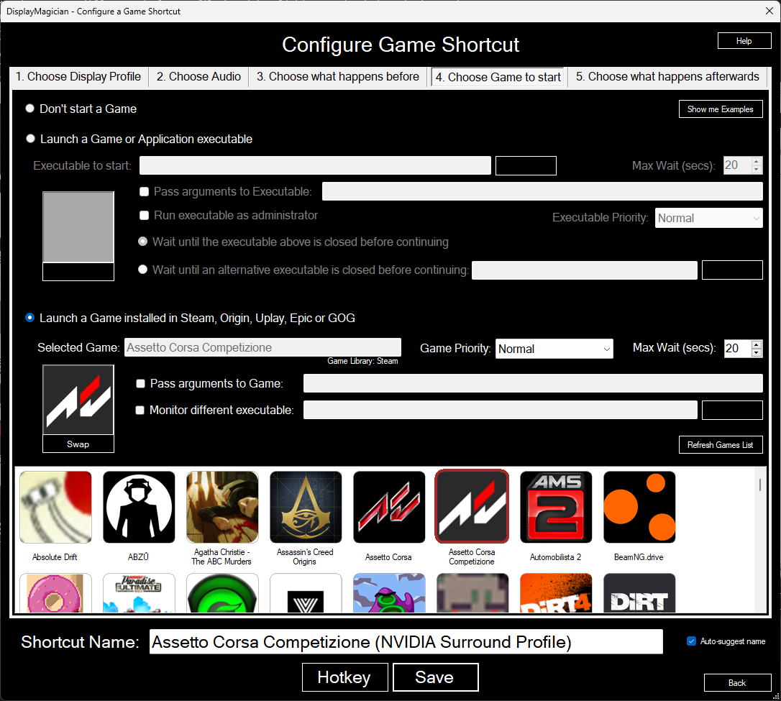
Task: Click the Help button
Action: click(744, 41)
